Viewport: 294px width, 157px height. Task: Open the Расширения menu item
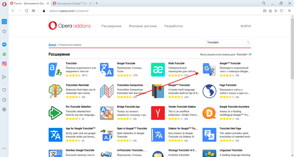(111, 26)
